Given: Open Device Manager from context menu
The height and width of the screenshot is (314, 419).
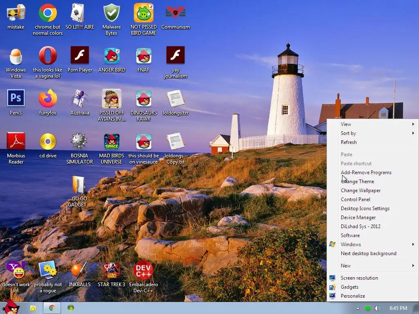Looking at the screenshot, I should coord(372,218).
